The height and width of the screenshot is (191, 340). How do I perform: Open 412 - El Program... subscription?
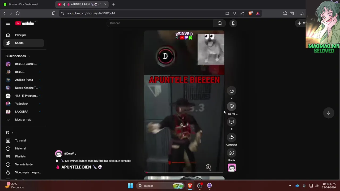(24, 96)
